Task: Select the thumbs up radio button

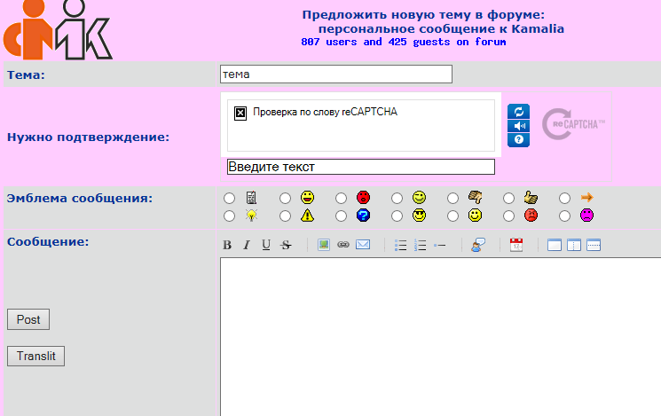Action: (x=508, y=198)
